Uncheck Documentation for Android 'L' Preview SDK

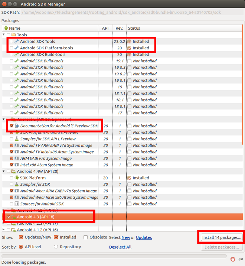[12, 126]
